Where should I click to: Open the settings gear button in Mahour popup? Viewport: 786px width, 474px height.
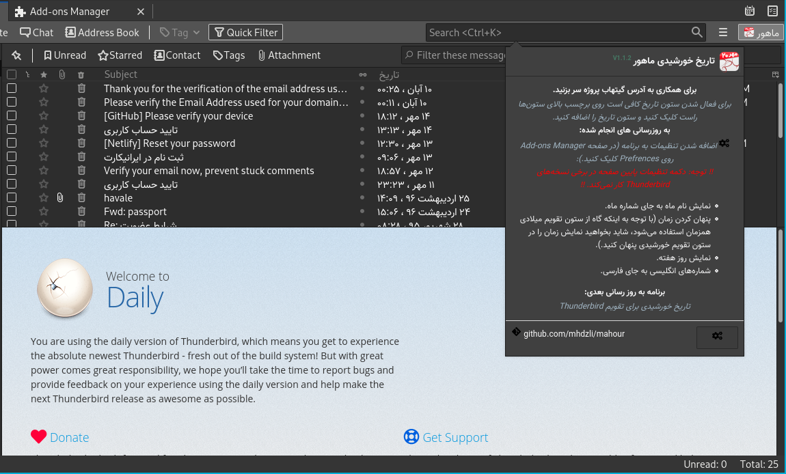coord(717,336)
